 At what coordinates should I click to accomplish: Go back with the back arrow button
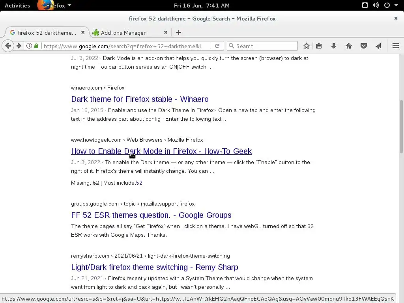click(8, 46)
